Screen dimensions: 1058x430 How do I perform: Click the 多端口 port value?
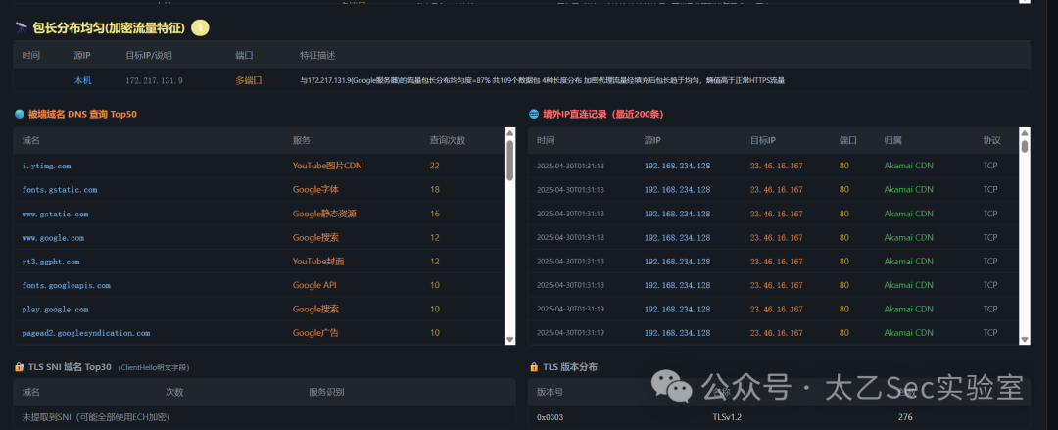coord(248,80)
